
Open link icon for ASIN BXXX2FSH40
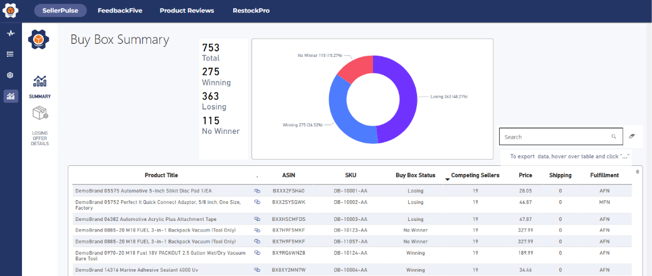[x=257, y=190]
